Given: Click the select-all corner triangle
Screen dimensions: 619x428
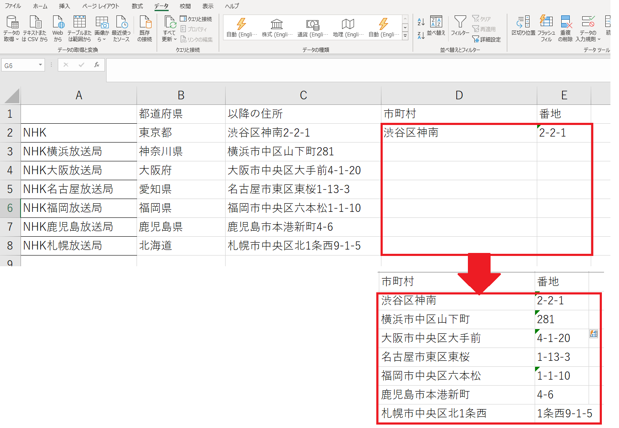Looking at the screenshot, I should coord(12,95).
